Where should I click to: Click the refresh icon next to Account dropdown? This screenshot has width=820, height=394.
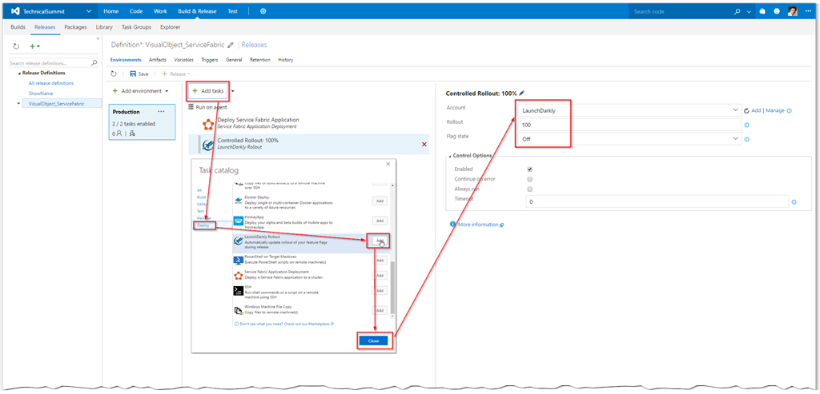(746, 111)
